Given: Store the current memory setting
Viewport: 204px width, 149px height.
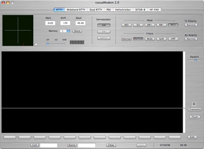Looking at the screenshot, I should (77, 31).
